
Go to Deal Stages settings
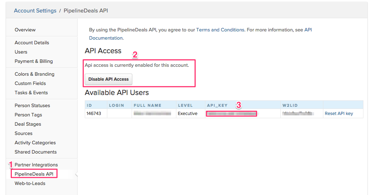click(28, 124)
